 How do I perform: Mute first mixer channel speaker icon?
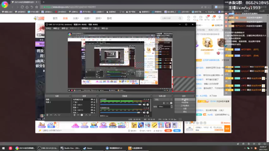(x=144, y=105)
